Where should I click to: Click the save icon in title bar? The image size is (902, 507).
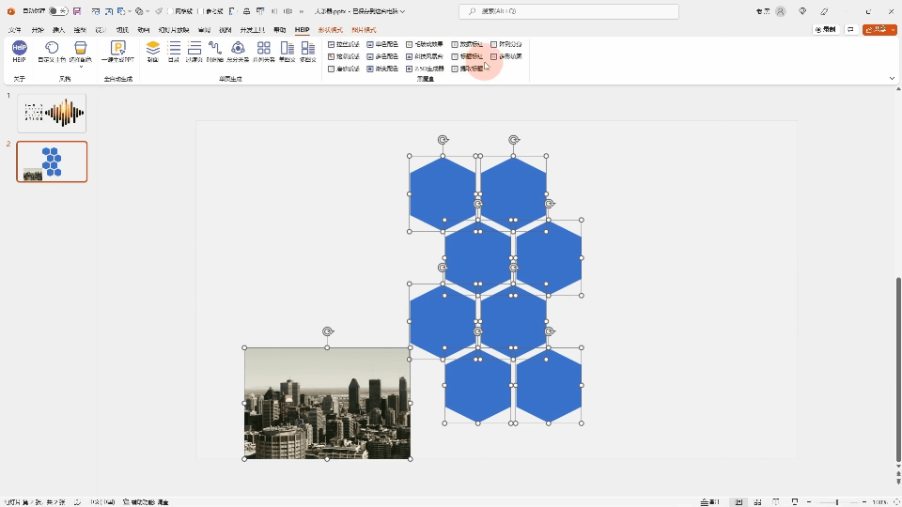tap(76, 11)
